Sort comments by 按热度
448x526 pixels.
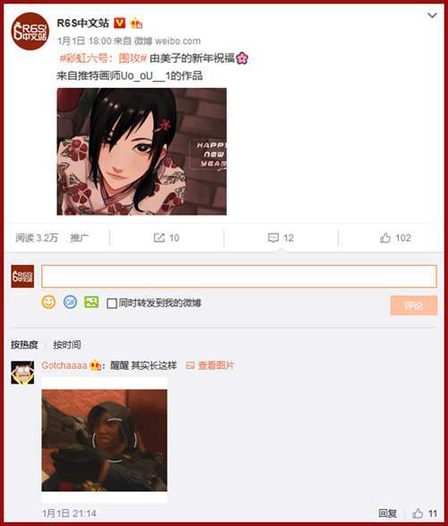click(x=24, y=345)
